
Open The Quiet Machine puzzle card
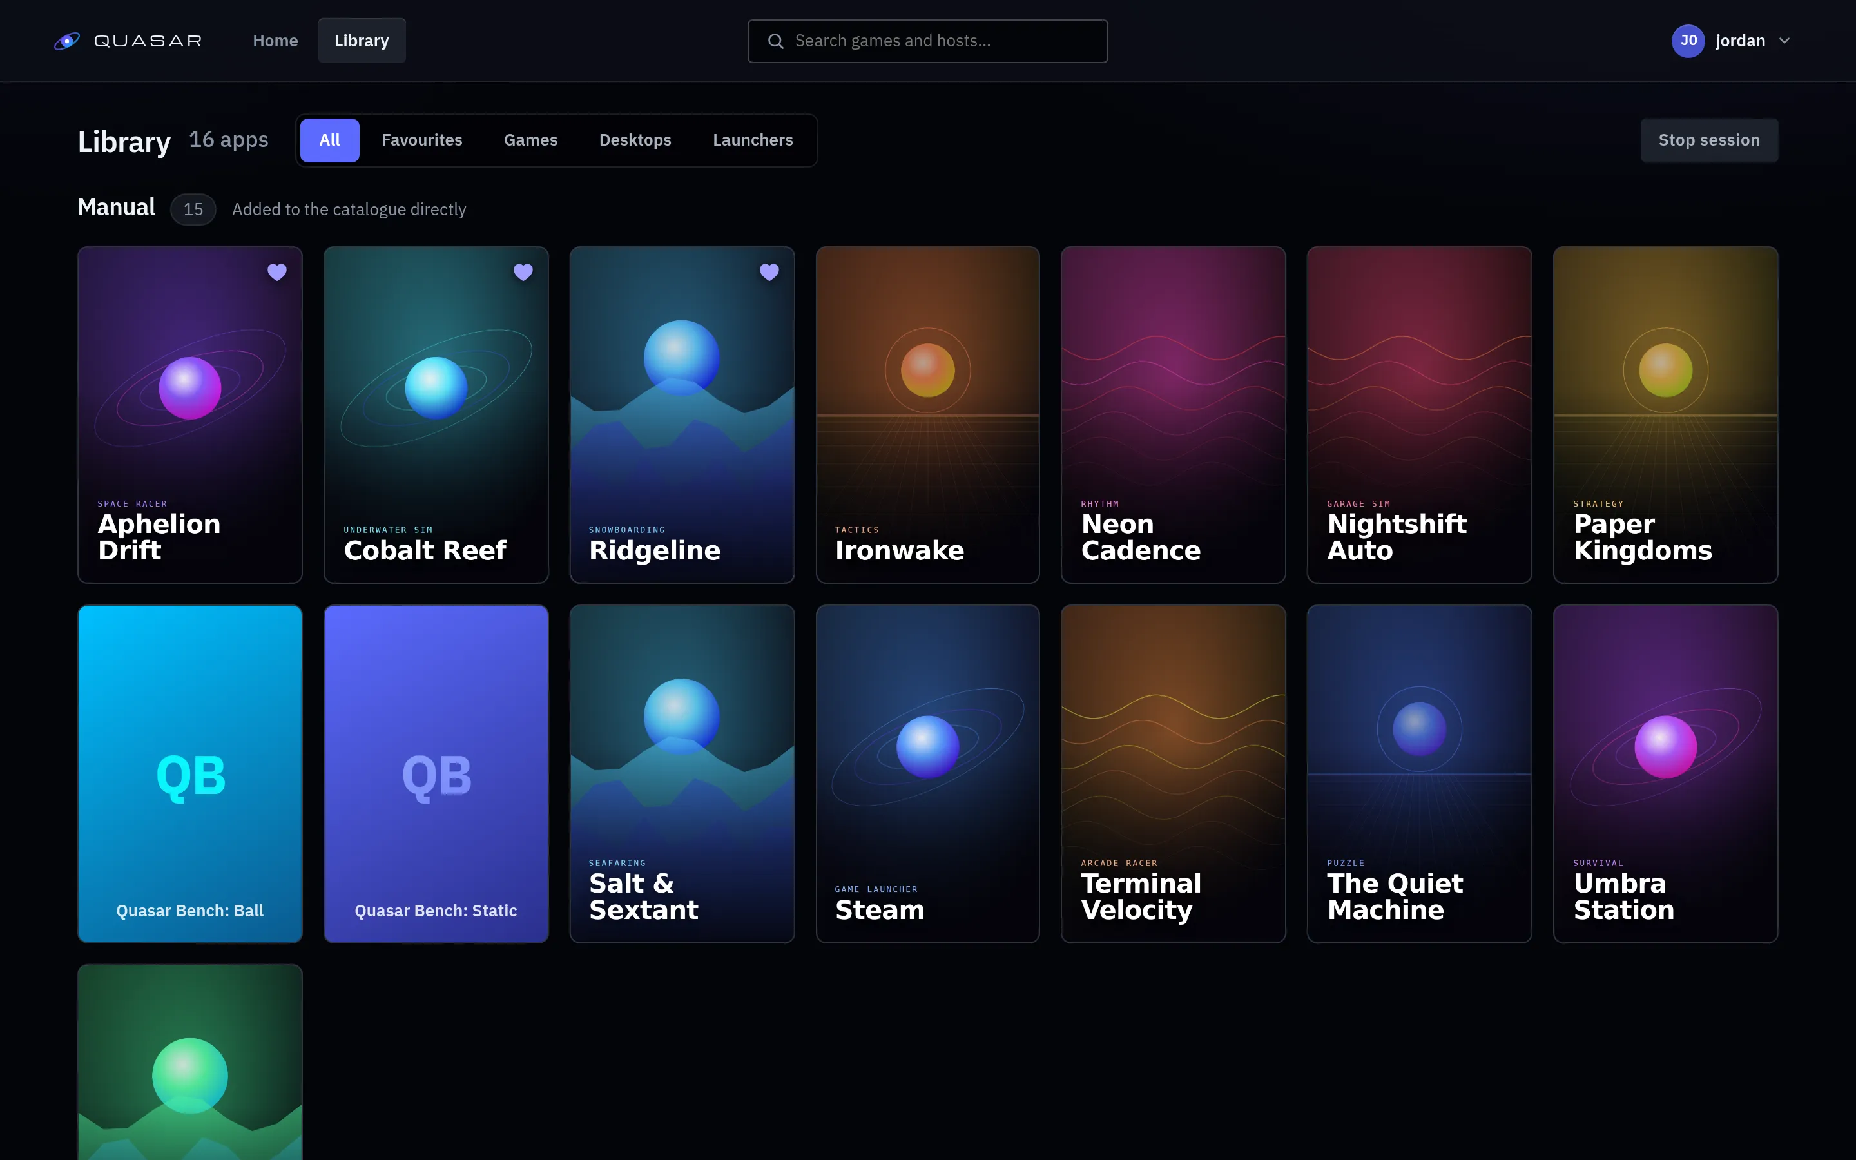click(1420, 773)
